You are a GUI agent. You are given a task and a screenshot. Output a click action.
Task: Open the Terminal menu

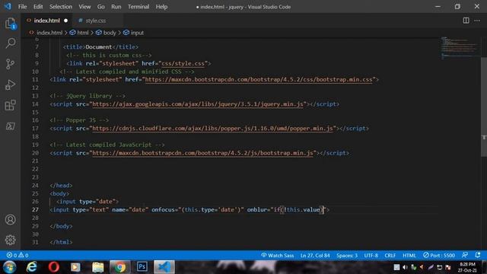(138, 7)
